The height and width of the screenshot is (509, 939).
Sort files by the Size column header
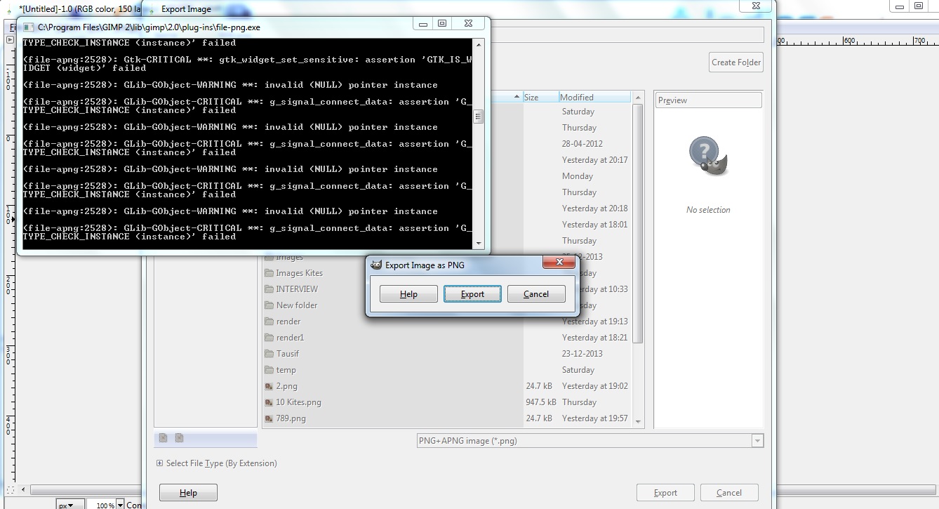[540, 97]
